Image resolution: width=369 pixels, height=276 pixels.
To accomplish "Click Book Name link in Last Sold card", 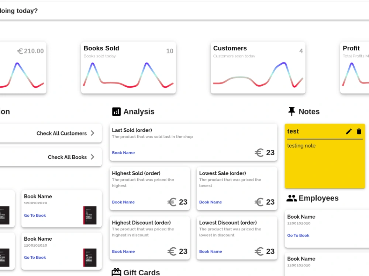I will (123, 153).
